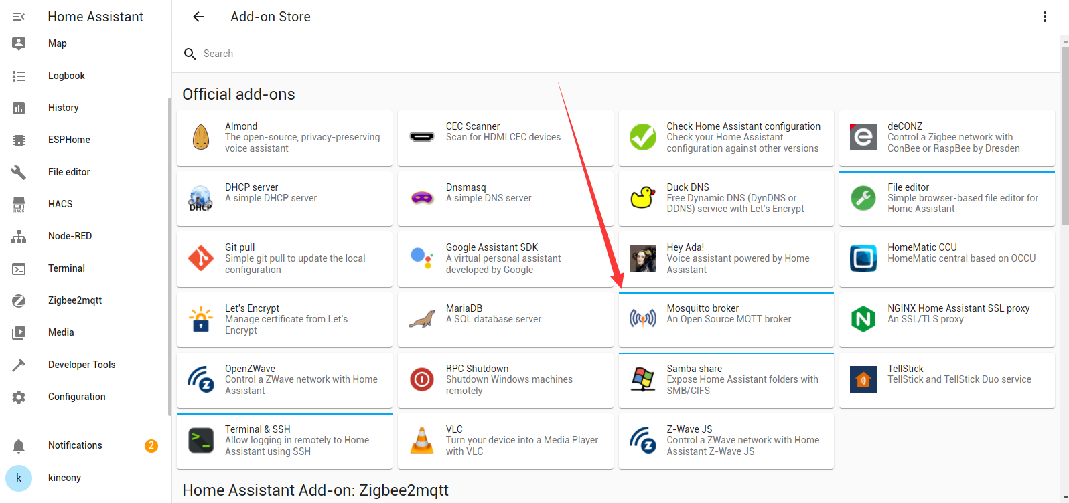Screen dimensions: 1069x503
Task: Click the RPC Shutdown power icon
Action: point(422,379)
